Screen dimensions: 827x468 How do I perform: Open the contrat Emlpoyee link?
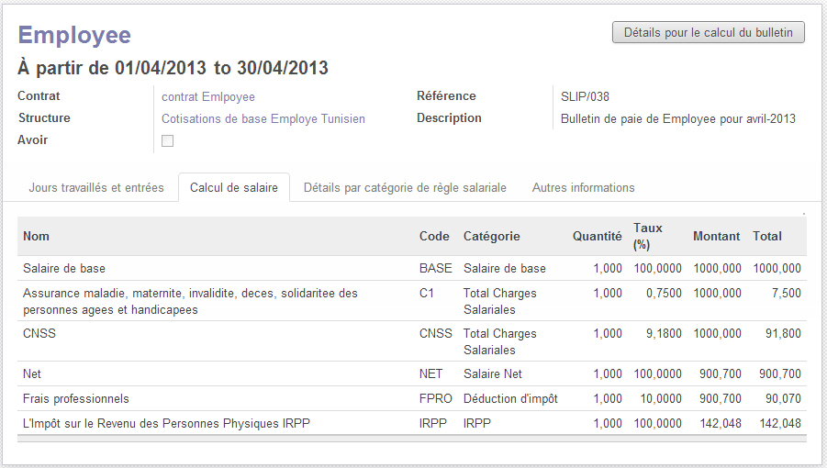(x=208, y=96)
